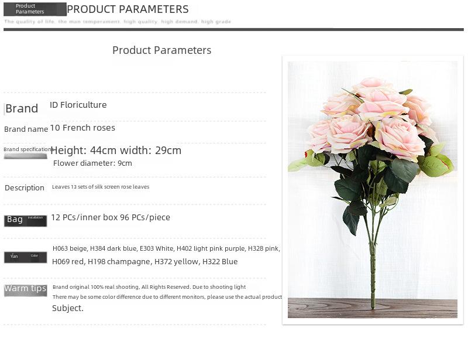The width and height of the screenshot is (468, 338).
Task: Click the 12 PCs/inner box text
Action: 111,217
